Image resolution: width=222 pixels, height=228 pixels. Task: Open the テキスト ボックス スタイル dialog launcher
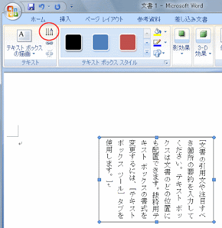[166, 63]
